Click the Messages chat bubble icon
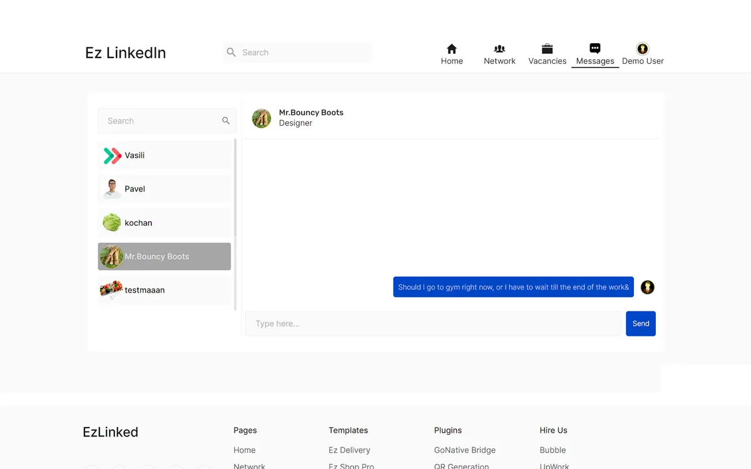This screenshot has height=469, width=751. 595,49
